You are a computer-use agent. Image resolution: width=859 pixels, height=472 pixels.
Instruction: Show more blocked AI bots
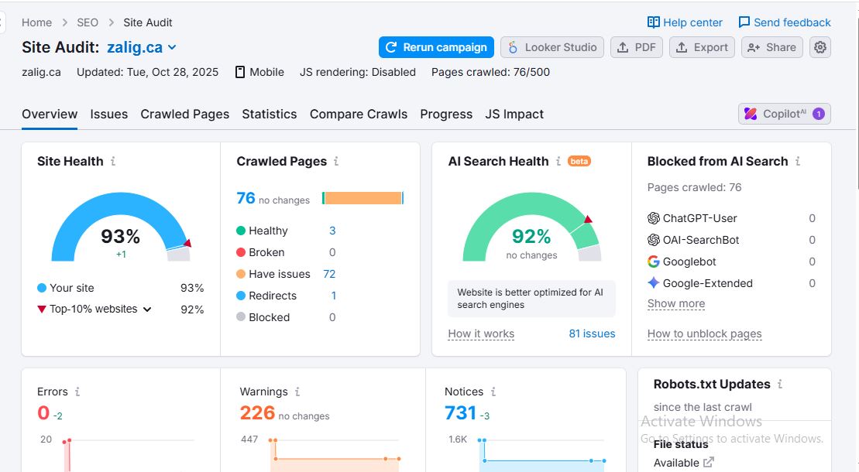(x=675, y=303)
